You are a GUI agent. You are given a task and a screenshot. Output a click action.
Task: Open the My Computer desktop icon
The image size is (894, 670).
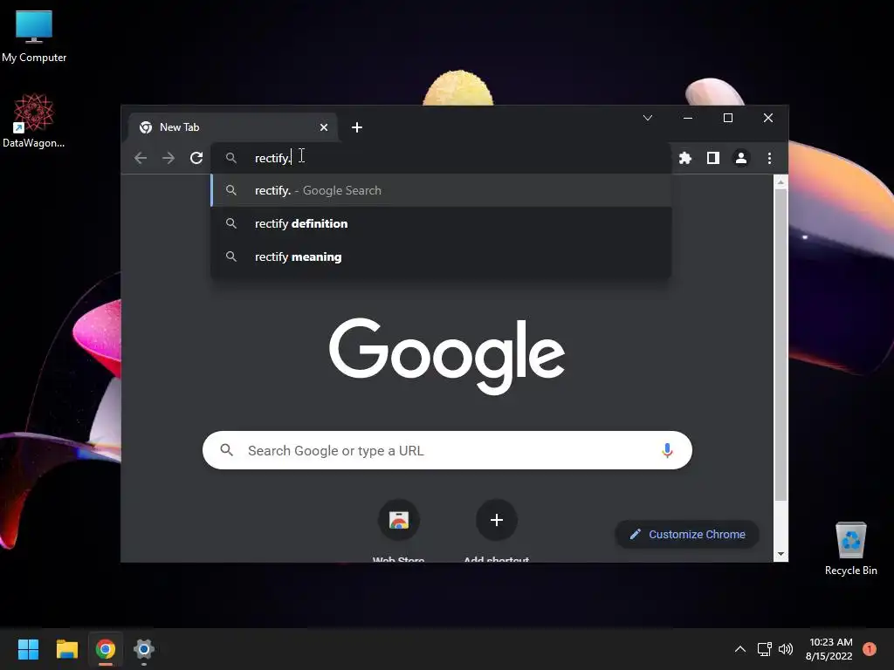[x=34, y=37]
